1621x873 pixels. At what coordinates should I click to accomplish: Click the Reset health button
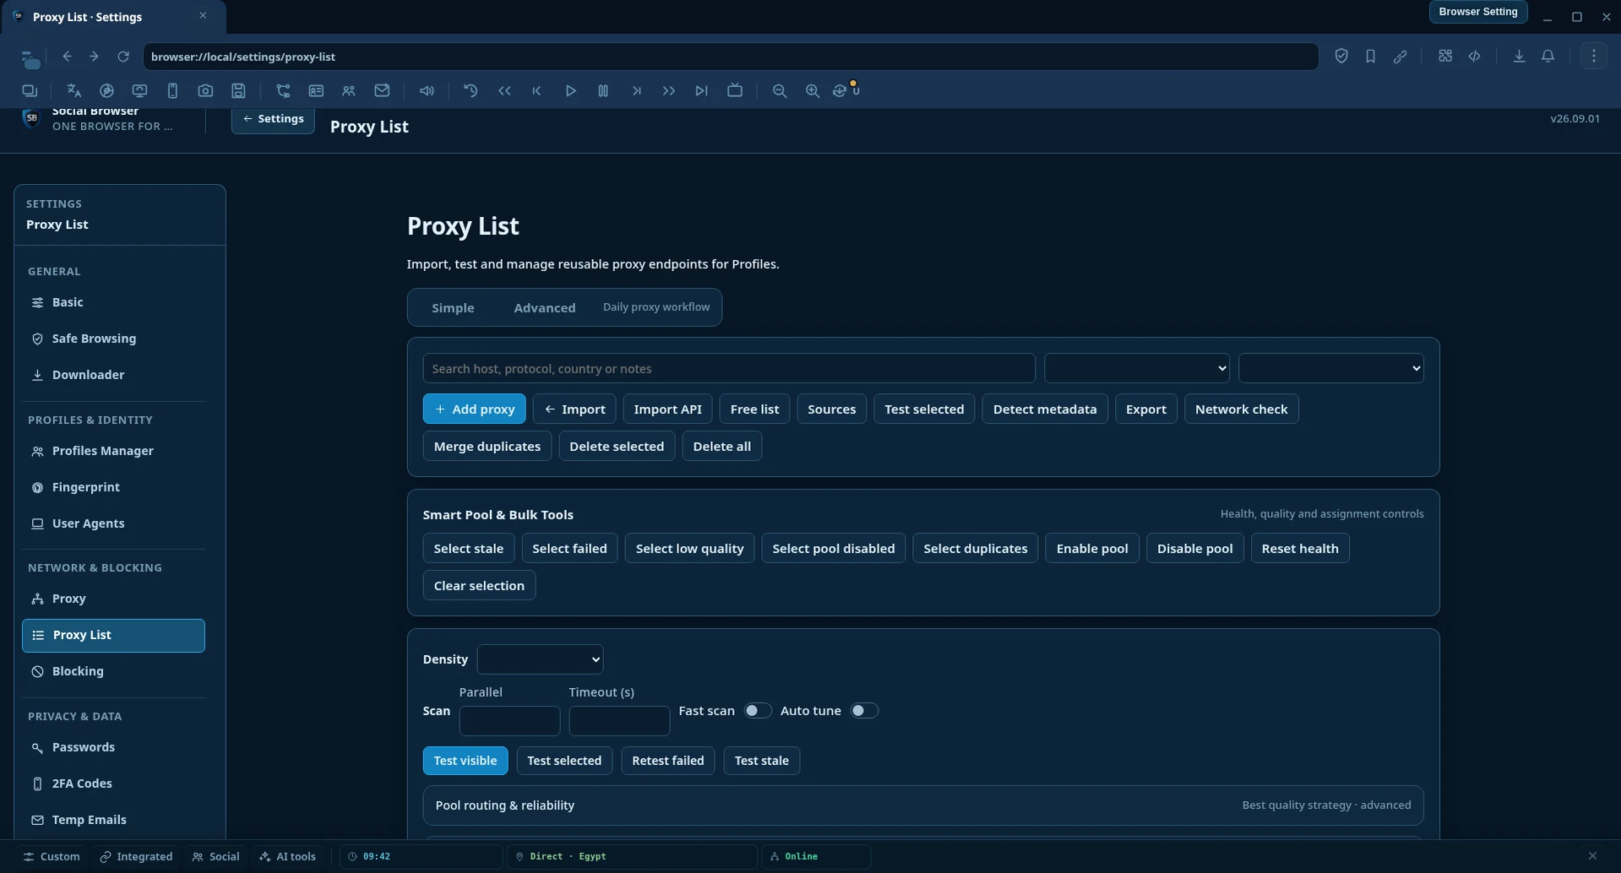coord(1299,548)
